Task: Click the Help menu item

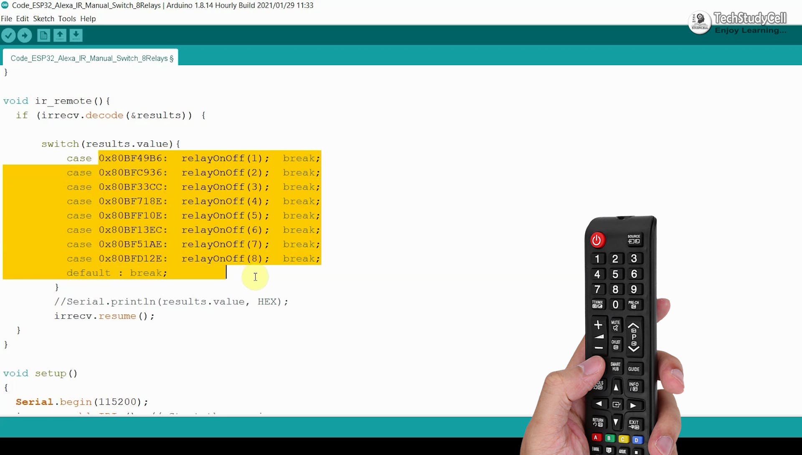Action: [88, 18]
